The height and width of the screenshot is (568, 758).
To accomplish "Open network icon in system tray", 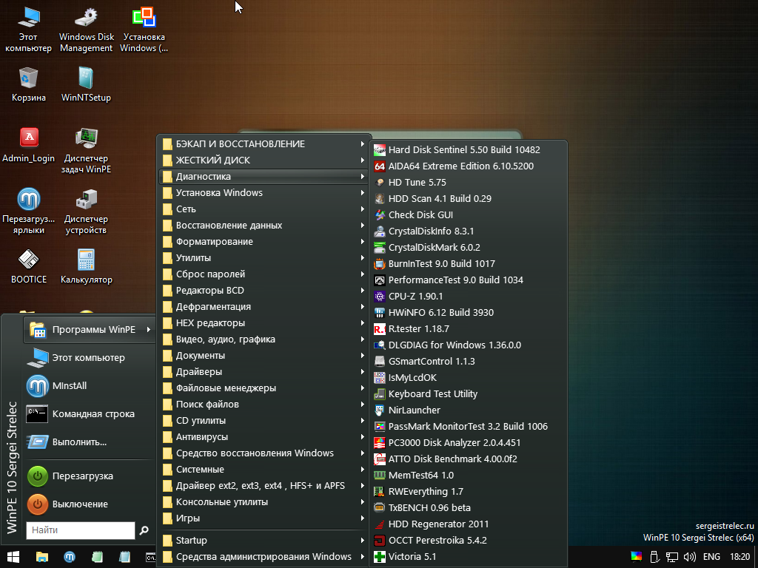I will click(672, 557).
